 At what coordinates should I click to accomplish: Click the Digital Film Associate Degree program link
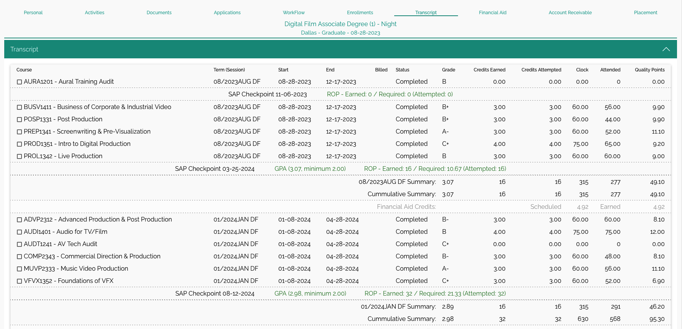coord(340,24)
